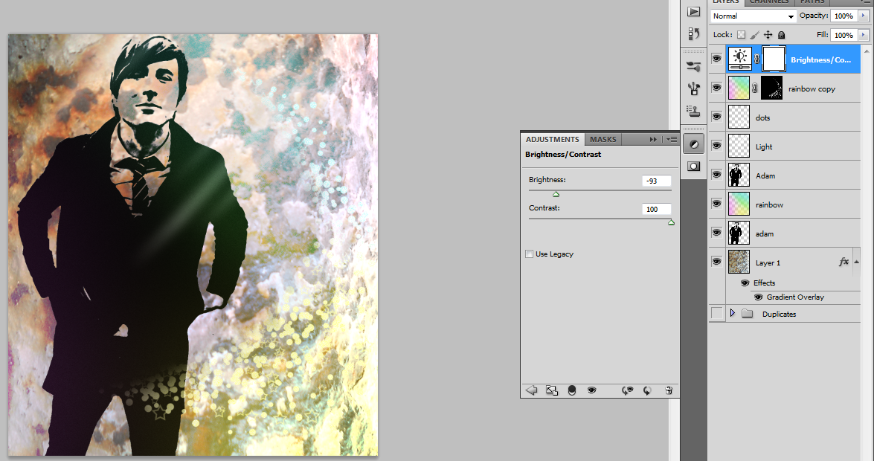
Task: Click the Brightness slider handle
Action: point(556,194)
